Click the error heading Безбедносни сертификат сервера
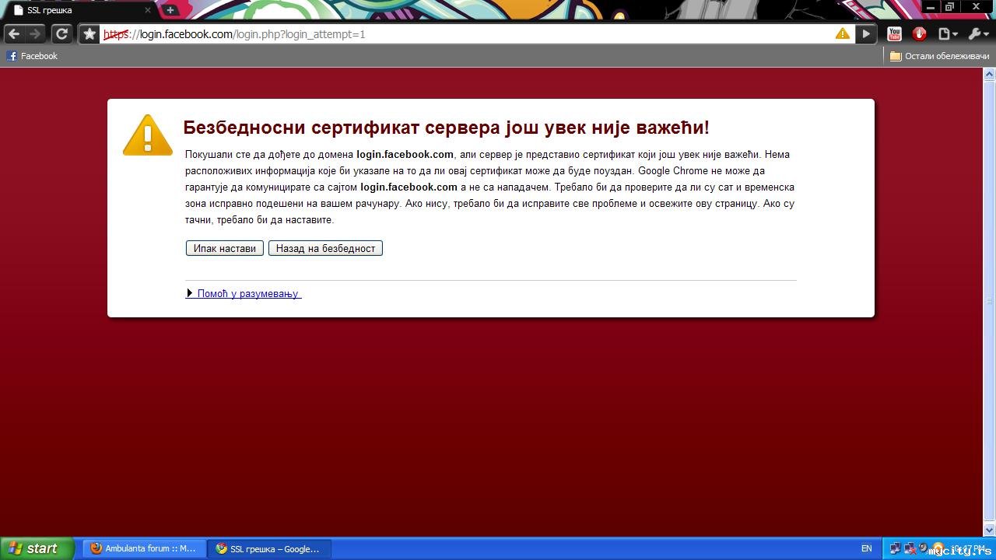Viewport: 996px width, 560px height. pos(446,128)
